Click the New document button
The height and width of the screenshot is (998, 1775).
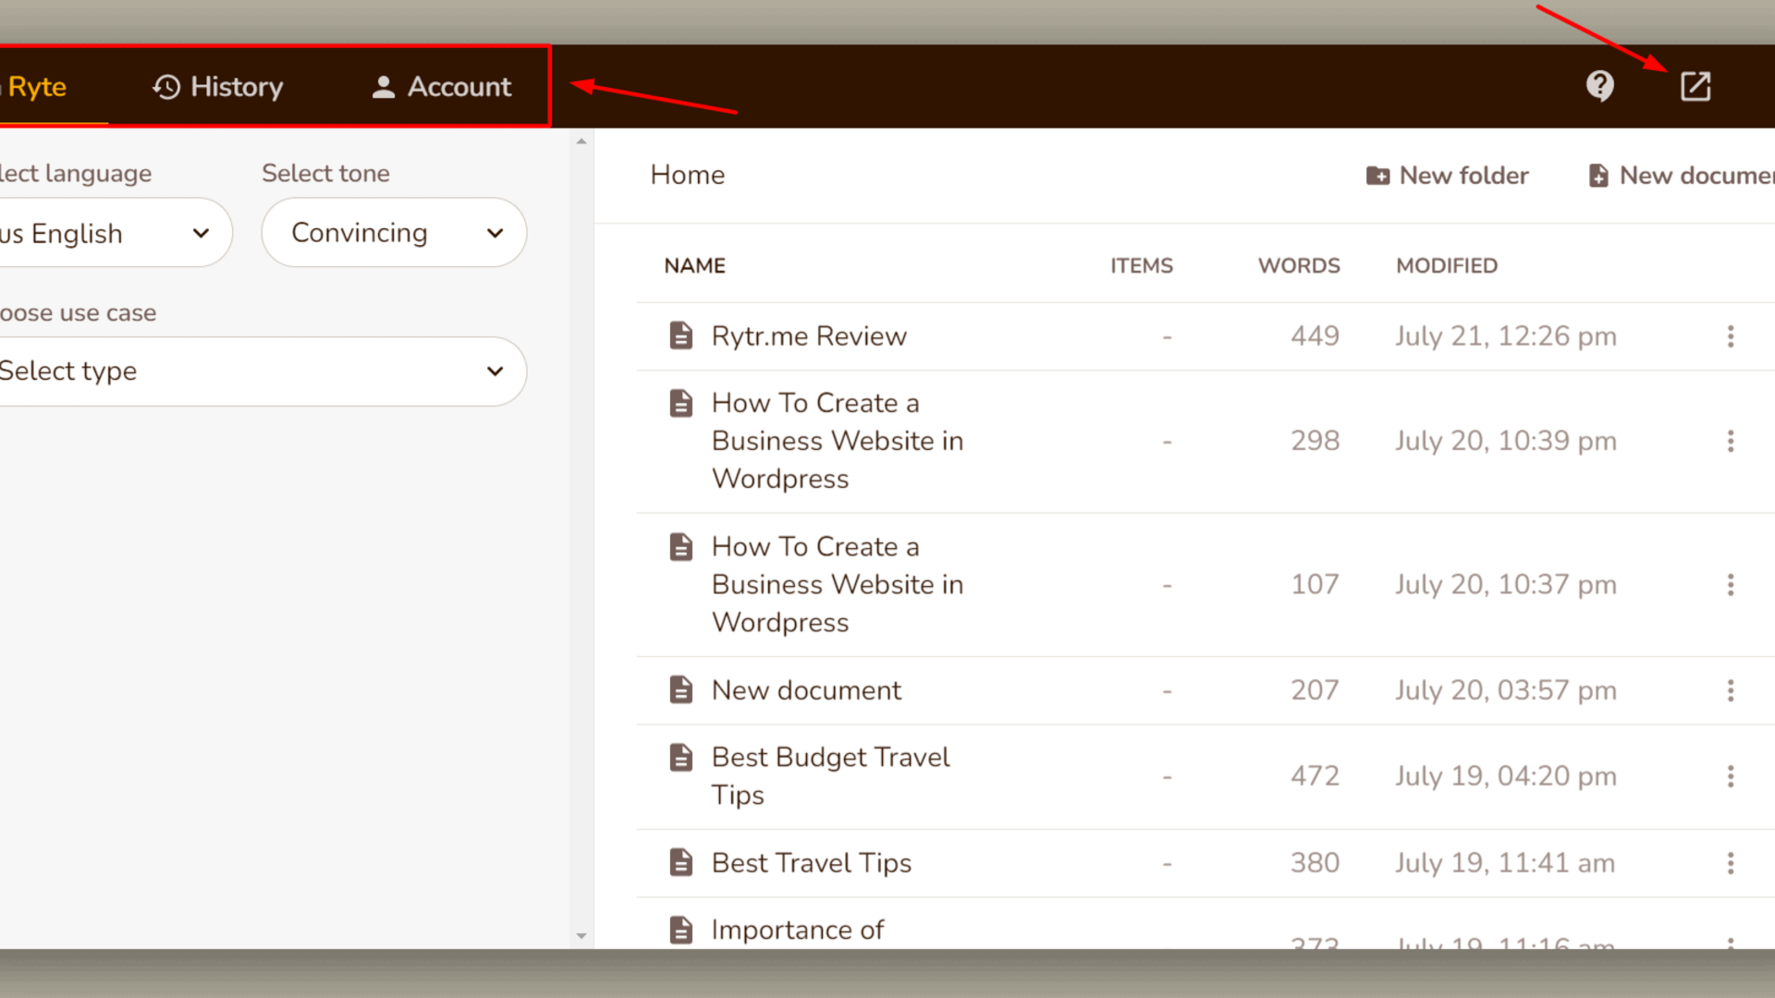point(1681,176)
